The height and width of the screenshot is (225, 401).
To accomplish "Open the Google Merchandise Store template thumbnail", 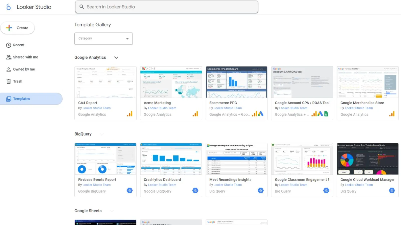I will (367, 82).
